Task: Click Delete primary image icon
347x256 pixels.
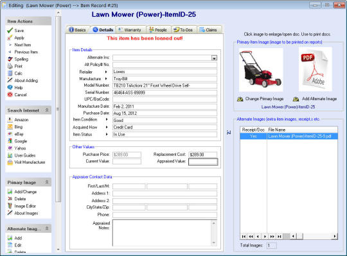Action: [x=10, y=199]
